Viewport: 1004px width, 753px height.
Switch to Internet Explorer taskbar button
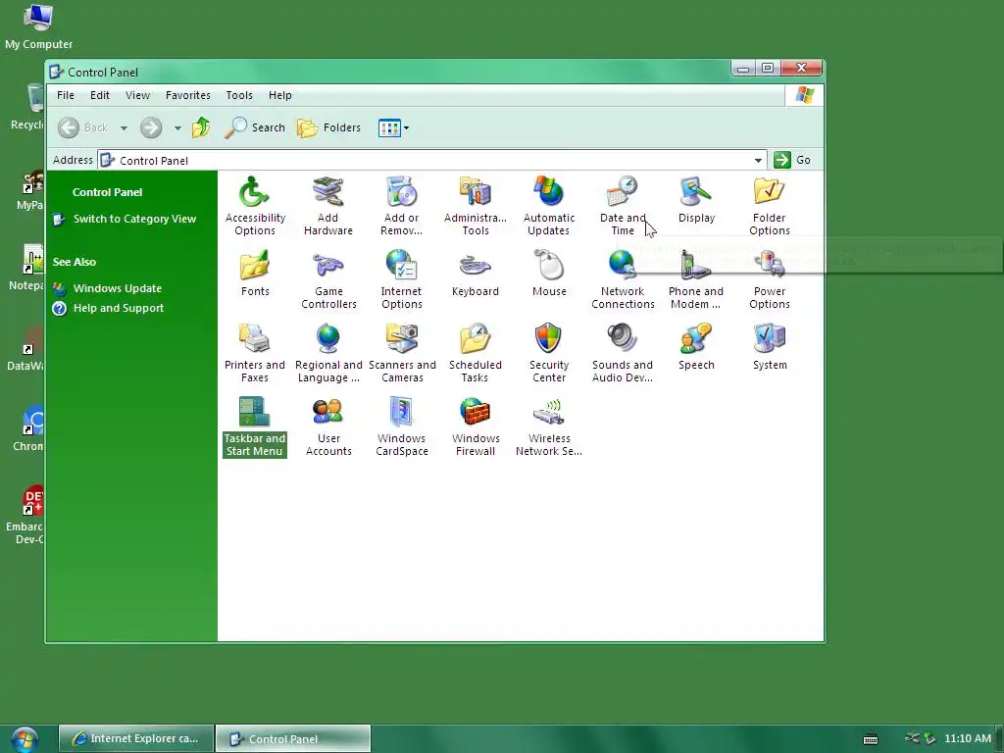pyautogui.click(x=135, y=738)
